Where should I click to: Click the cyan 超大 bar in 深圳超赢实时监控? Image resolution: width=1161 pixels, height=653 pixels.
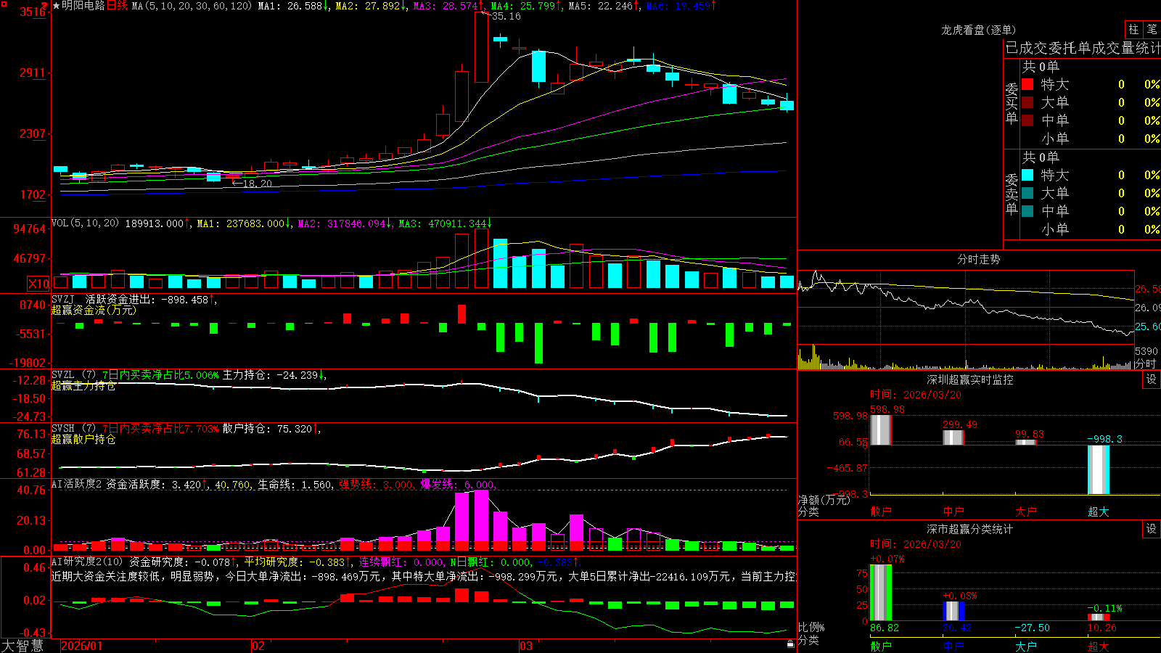pos(1099,469)
